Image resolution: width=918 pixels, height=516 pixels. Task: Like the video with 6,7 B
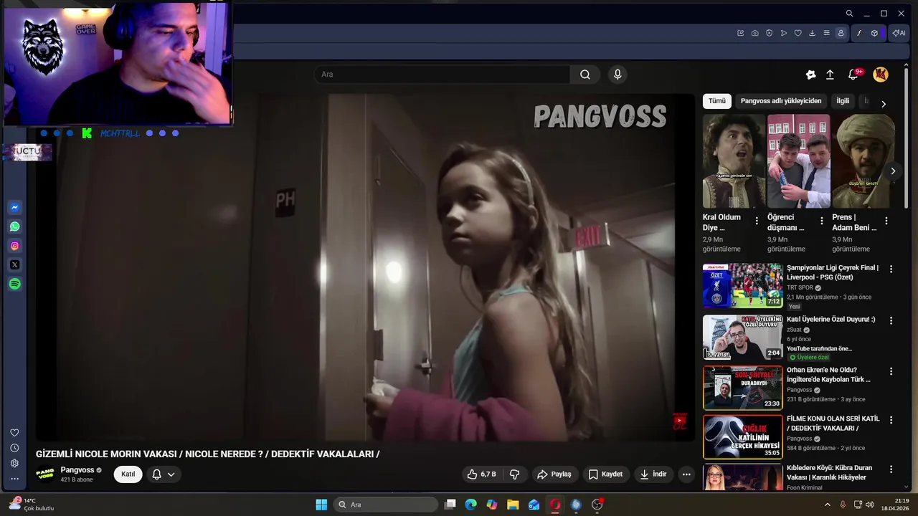(481, 474)
